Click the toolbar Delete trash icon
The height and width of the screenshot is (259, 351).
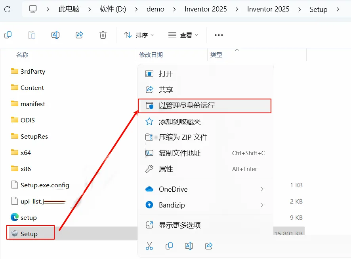pyautogui.click(x=103, y=35)
